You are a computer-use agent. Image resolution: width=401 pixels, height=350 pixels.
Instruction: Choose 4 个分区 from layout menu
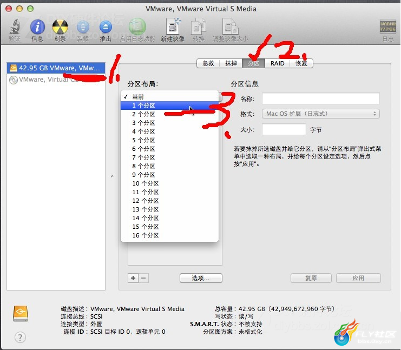click(x=169, y=131)
